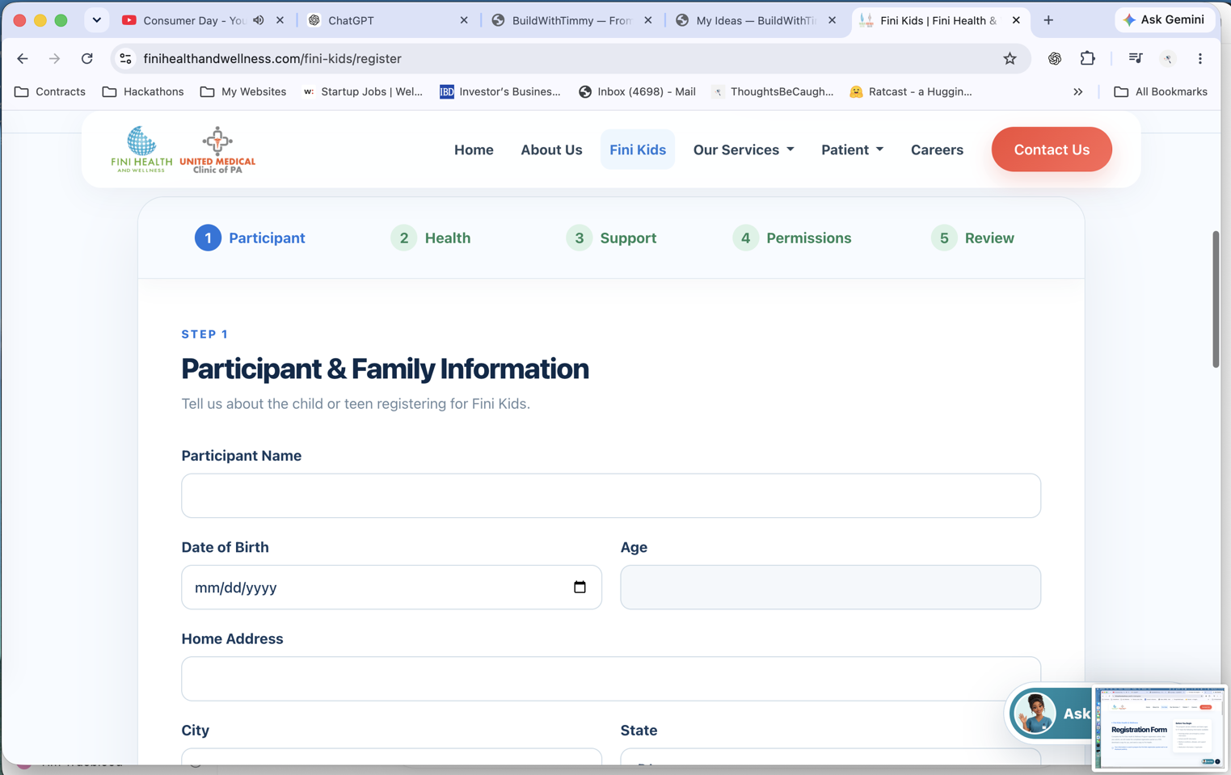Show hidden bookmarks with the double-chevron
Screen dimensions: 1231x775
click(x=1077, y=91)
